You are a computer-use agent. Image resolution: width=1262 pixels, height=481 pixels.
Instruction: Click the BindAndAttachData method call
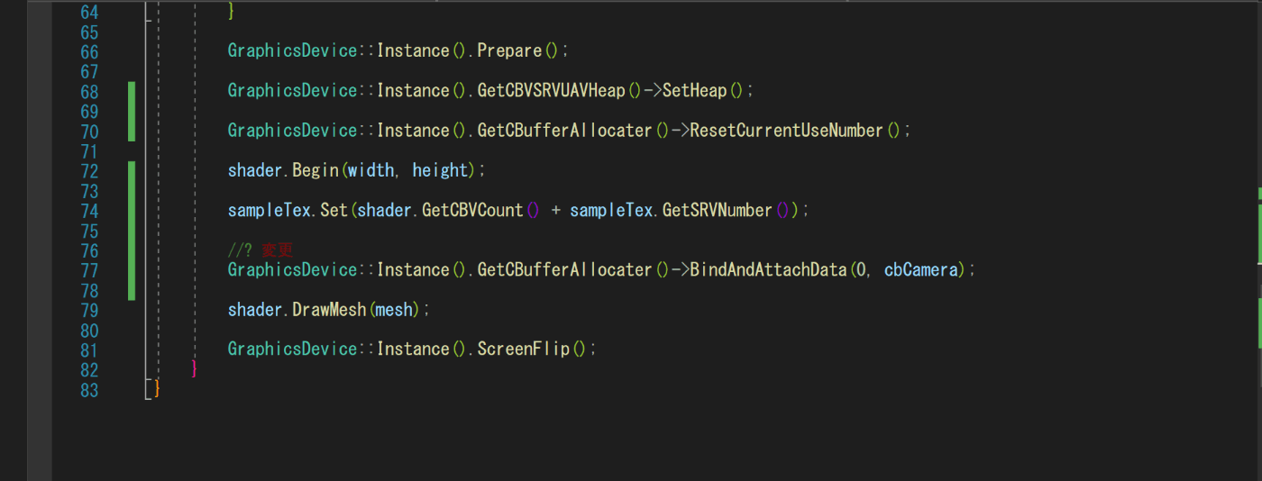(768, 268)
